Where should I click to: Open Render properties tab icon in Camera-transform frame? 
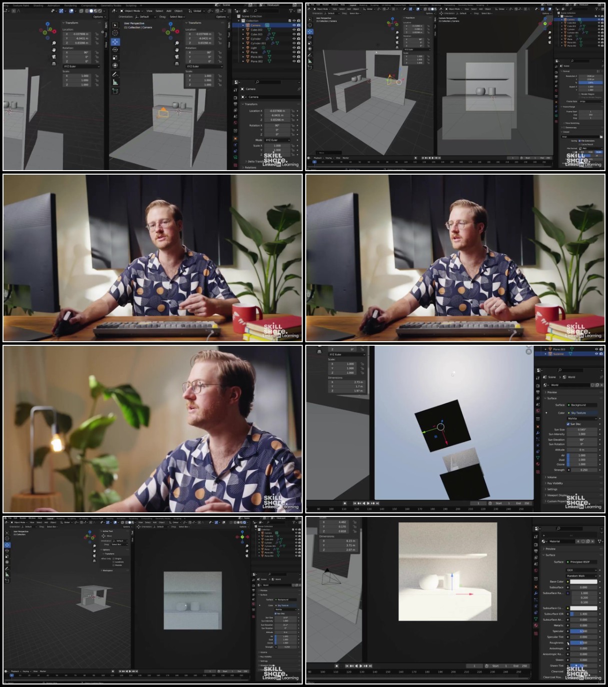pos(235,98)
